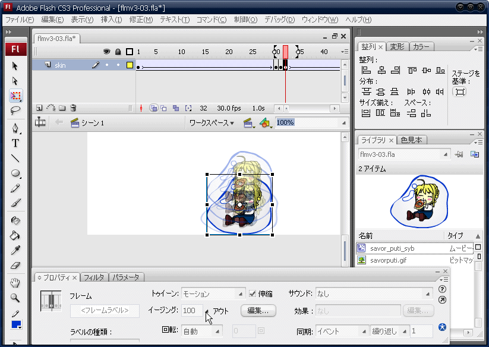Screen dimensions: 489x347
Task: Toggle the Onion Skin Outlines button
Action: pyautogui.click(x=164, y=108)
